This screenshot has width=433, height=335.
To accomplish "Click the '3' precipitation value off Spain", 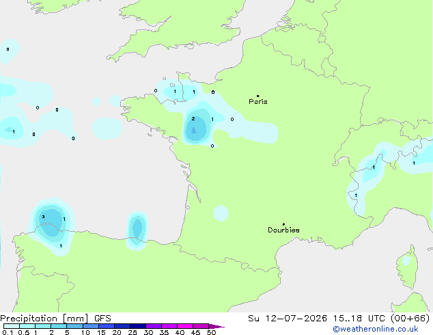I will (x=43, y=217).
